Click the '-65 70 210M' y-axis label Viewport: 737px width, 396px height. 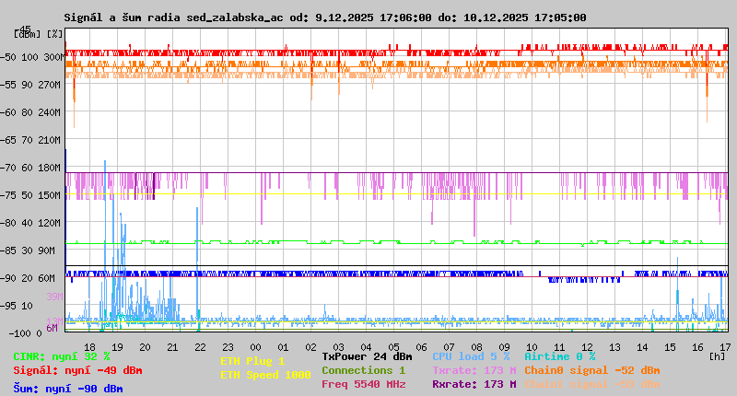tap(30, 141)
